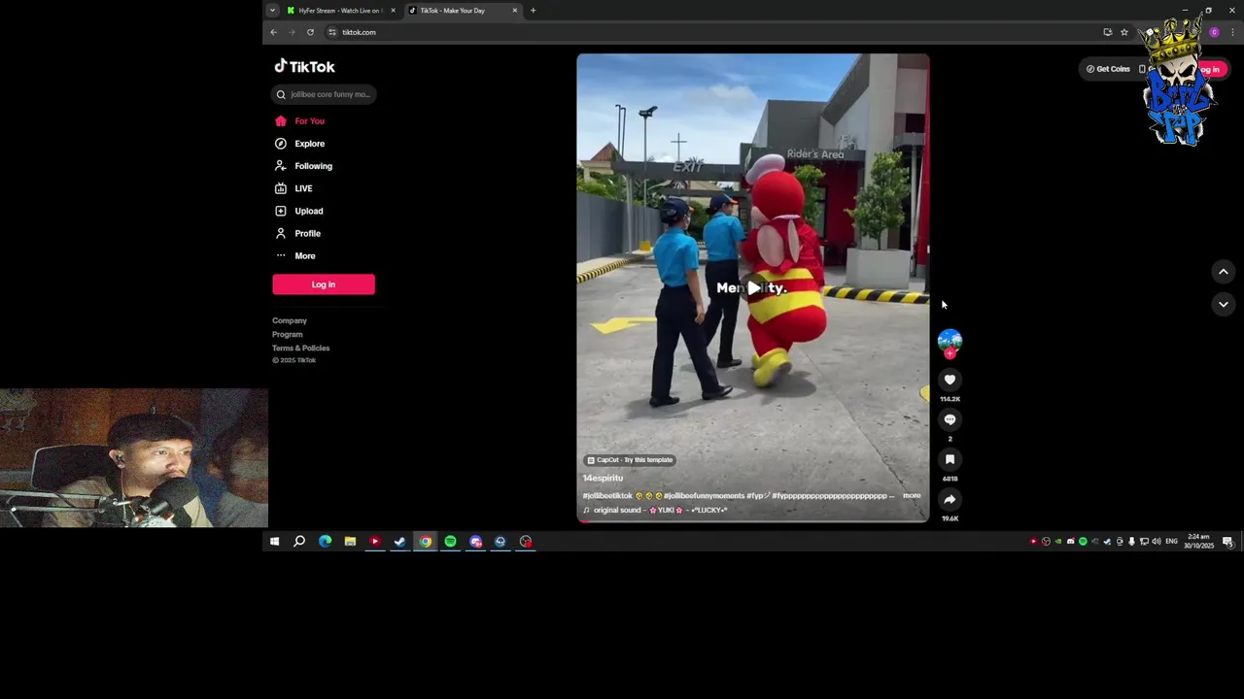Open volume control in system tray
Viewport: 1244px width, 699px height.
tap(1156, 542)
